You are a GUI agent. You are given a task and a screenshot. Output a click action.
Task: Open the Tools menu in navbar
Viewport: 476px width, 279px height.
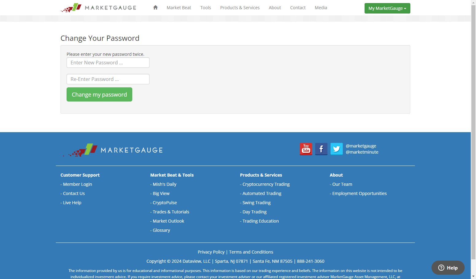click(x=206, y=8)
